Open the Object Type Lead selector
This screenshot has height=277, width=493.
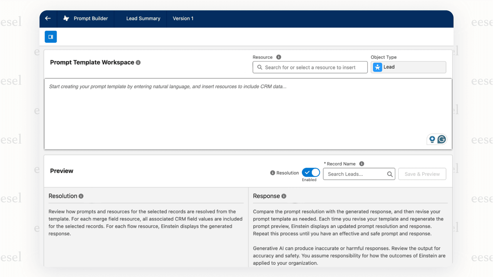(x=408, y=67)
